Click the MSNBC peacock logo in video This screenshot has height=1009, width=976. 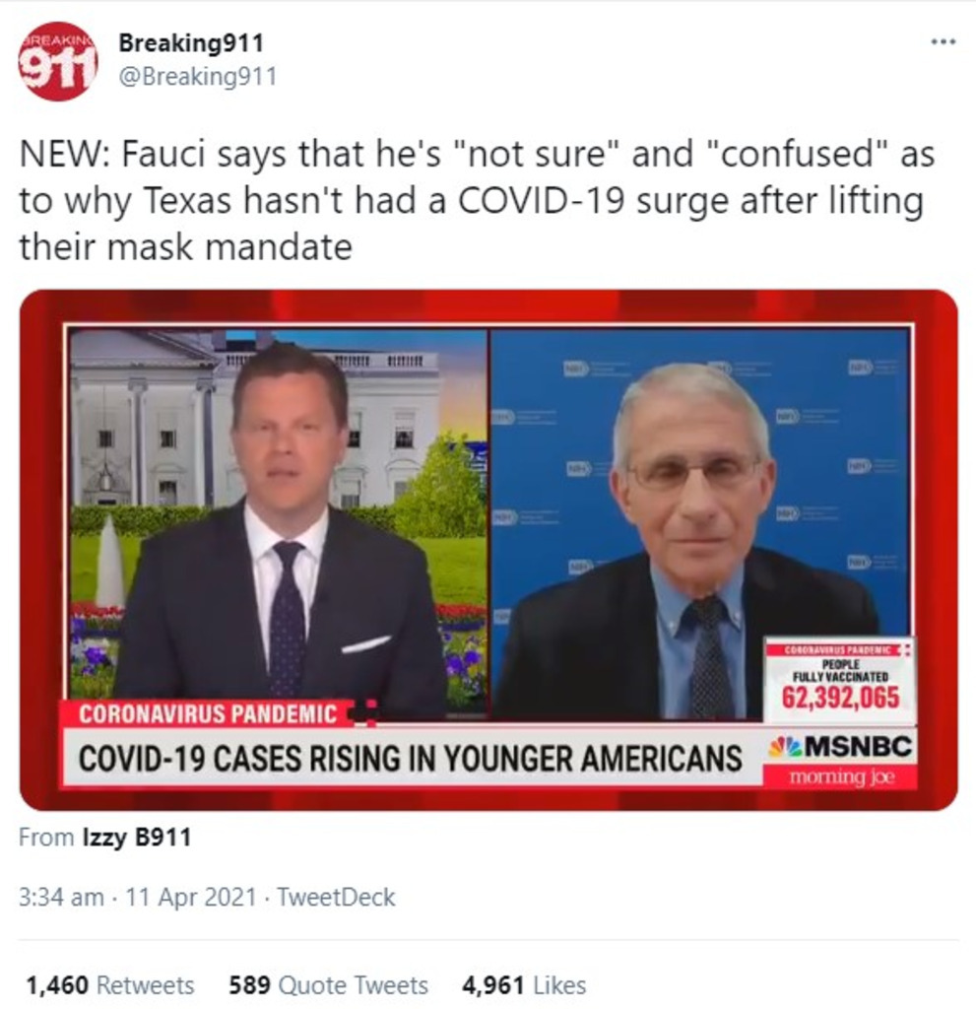[x=785, y=747]
